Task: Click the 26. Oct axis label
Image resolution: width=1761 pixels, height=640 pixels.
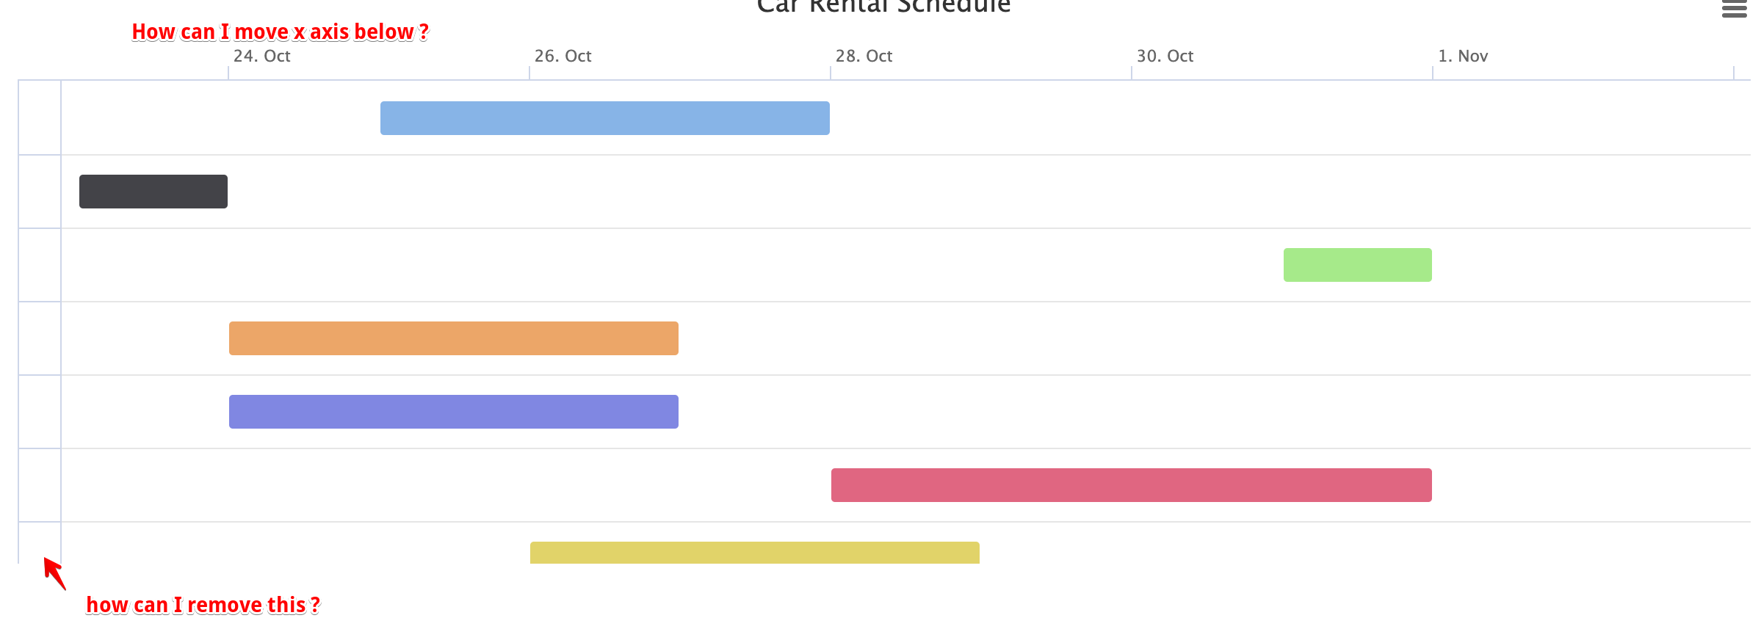Action: pyautogui.click(x=563, y=57)
